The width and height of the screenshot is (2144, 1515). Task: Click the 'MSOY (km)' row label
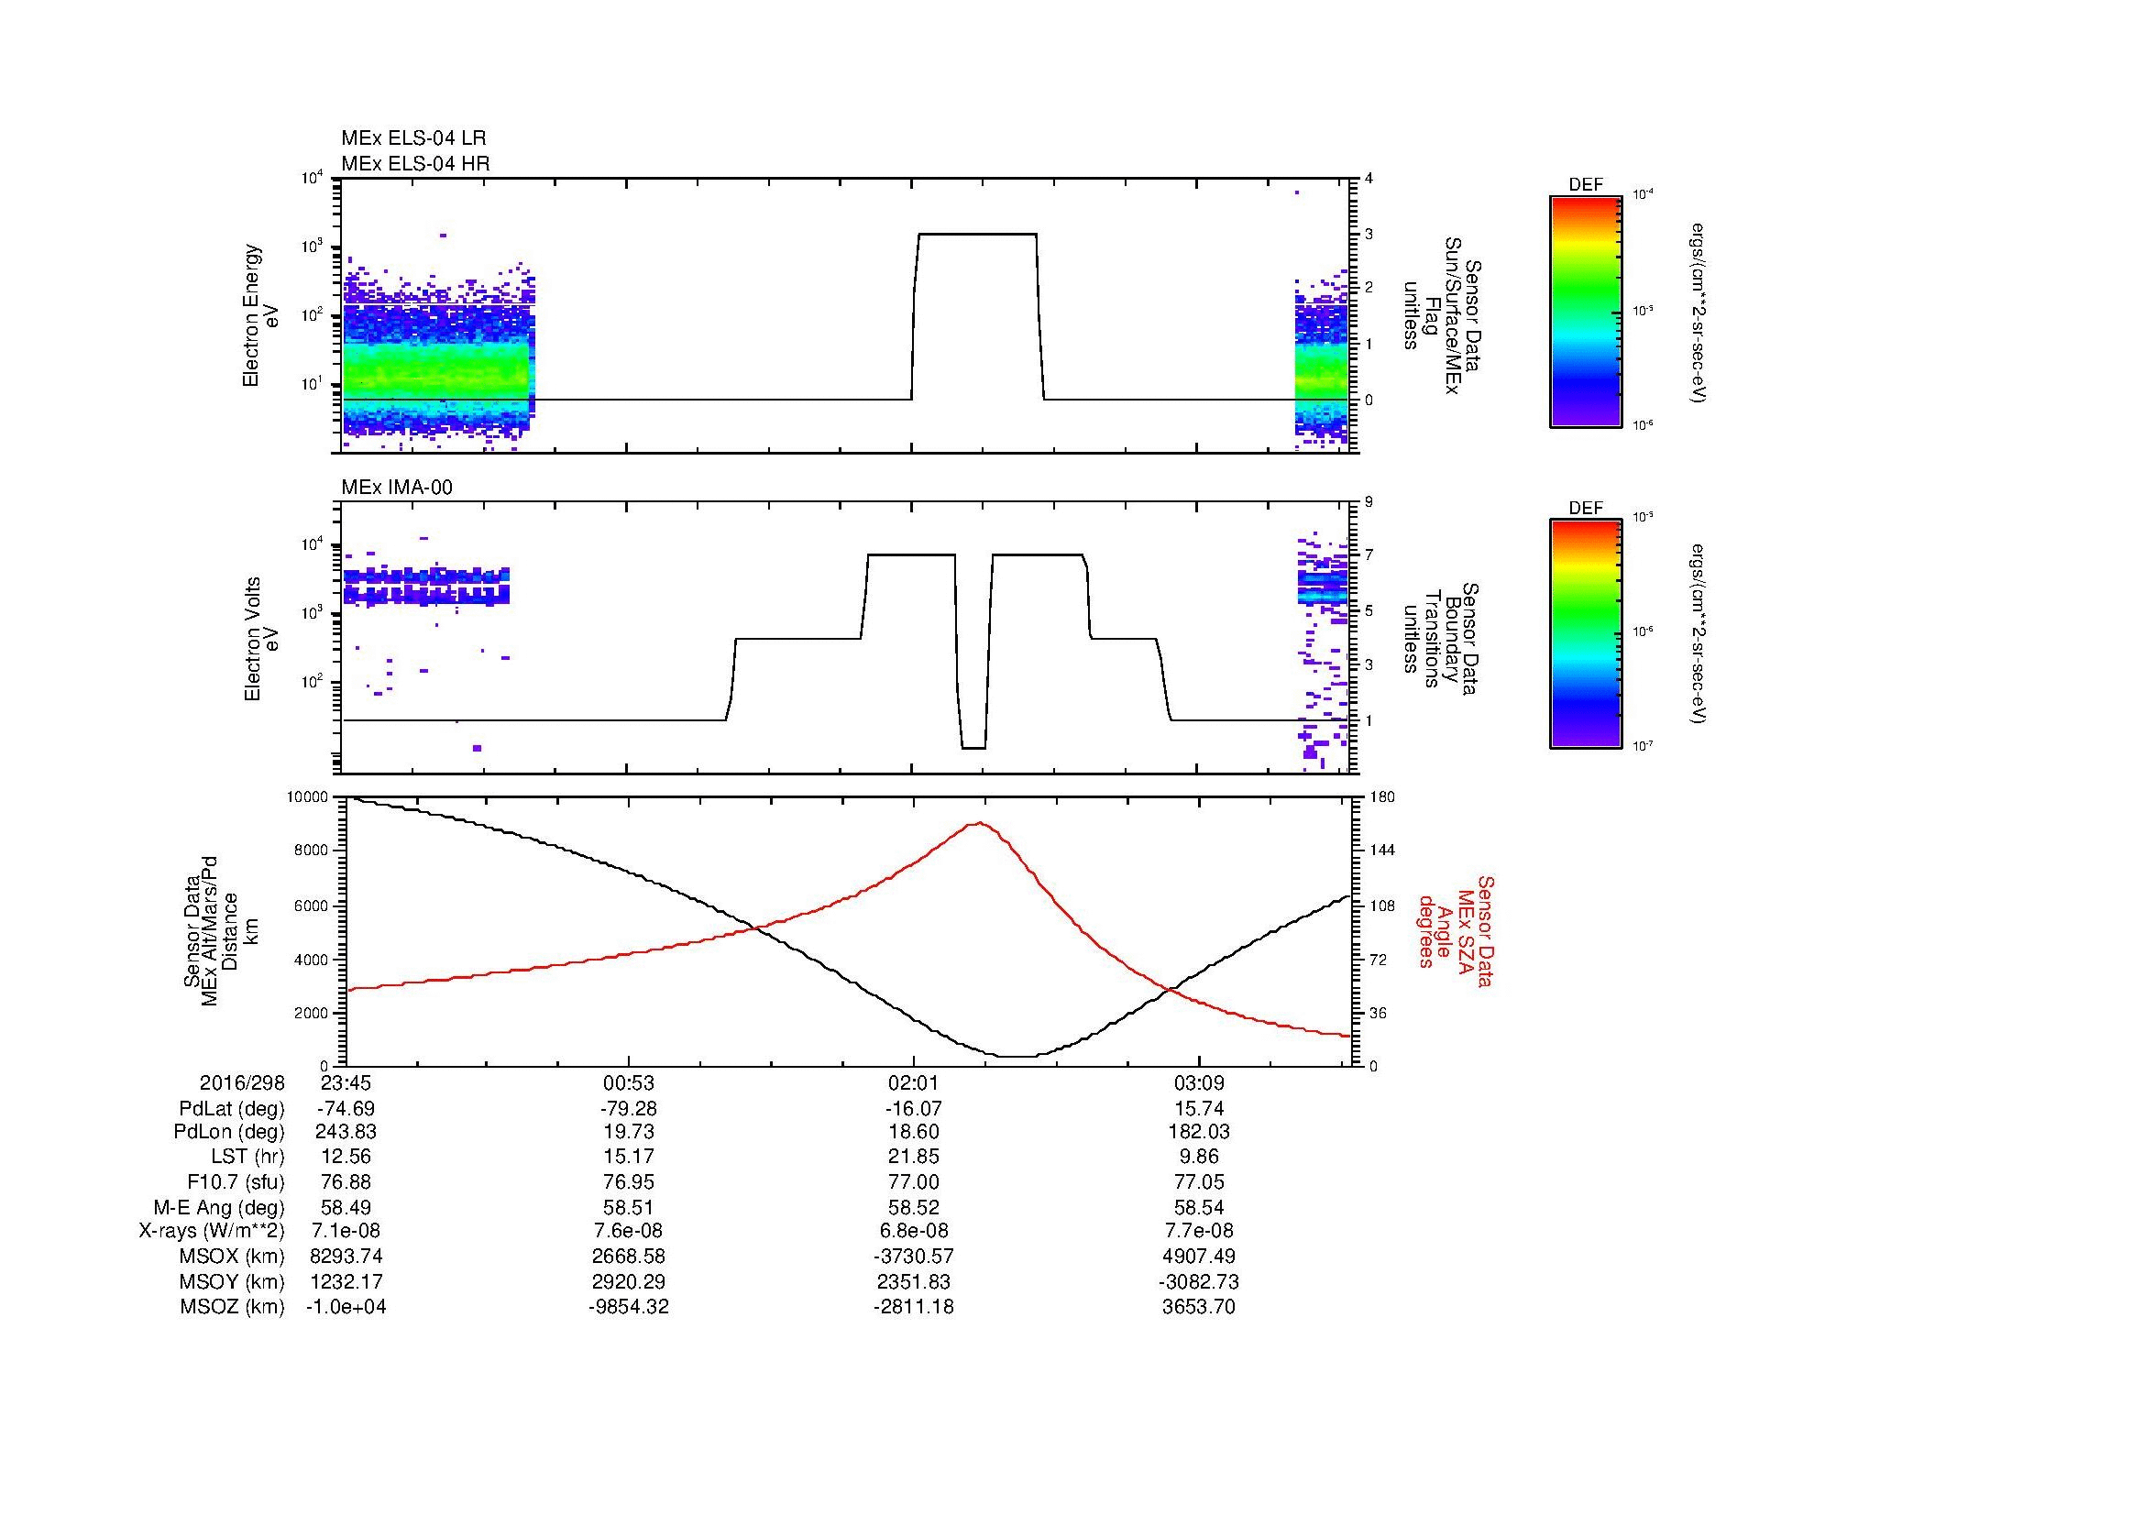pos(232,1281)
